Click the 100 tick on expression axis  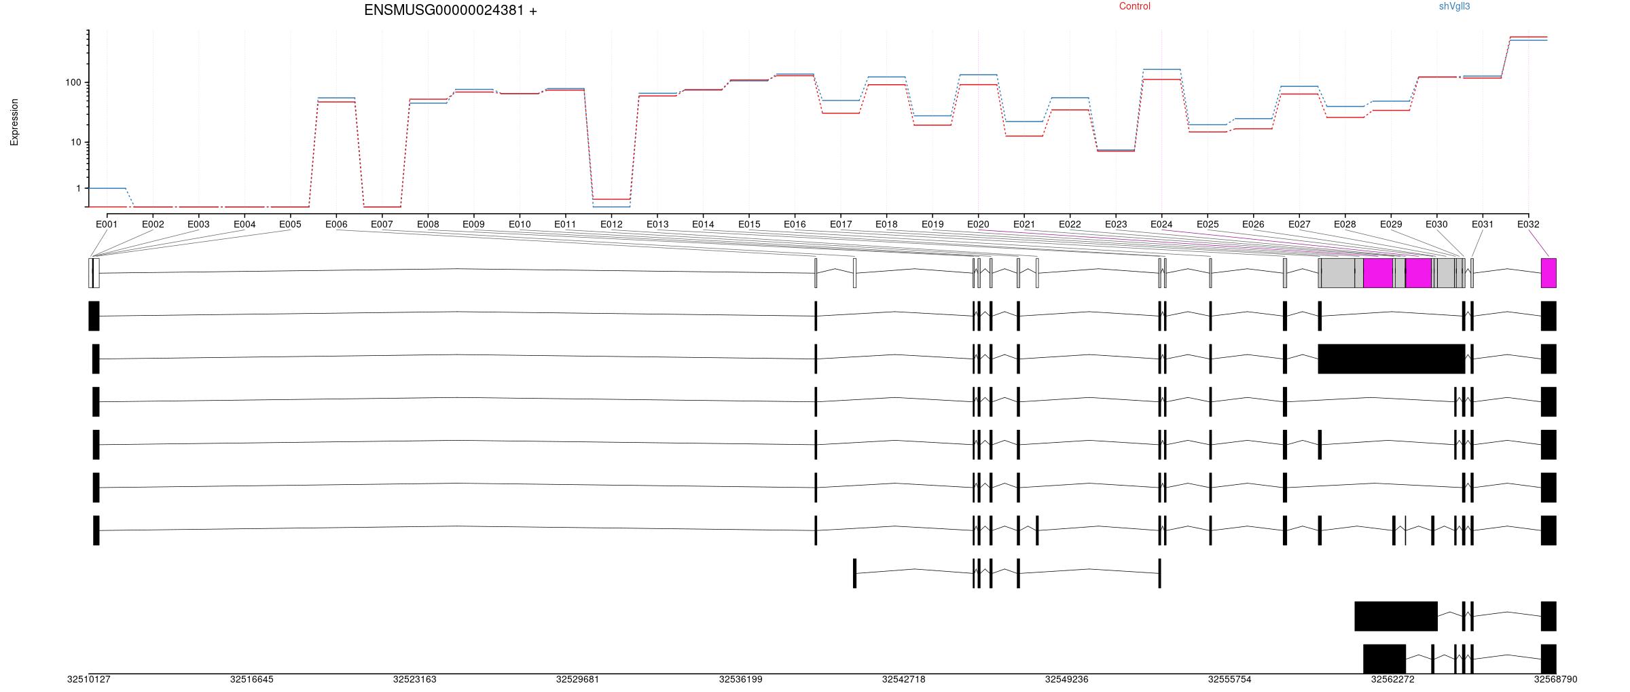(73, 83)
